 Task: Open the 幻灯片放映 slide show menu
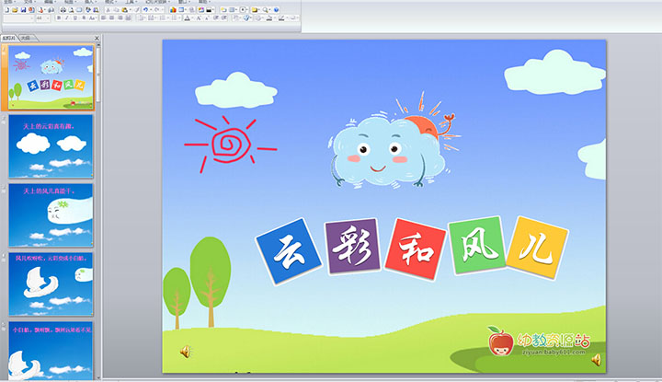pyautogui.click(x=156, y=2)
